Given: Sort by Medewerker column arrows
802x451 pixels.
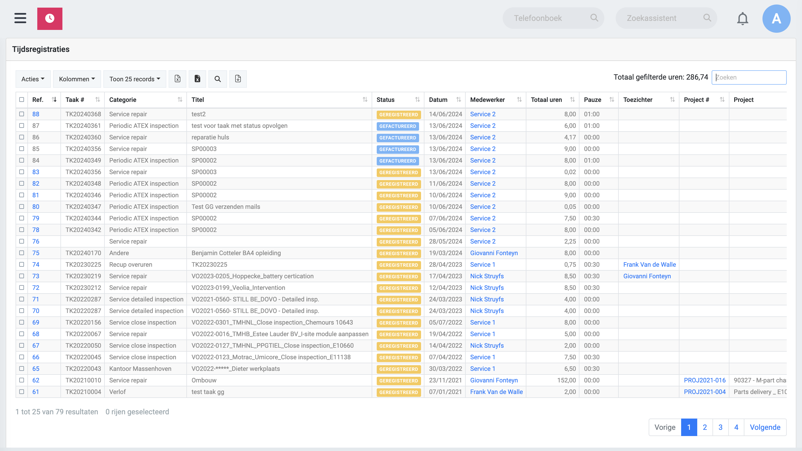Looking at the screenshot, I should point(519,100).
